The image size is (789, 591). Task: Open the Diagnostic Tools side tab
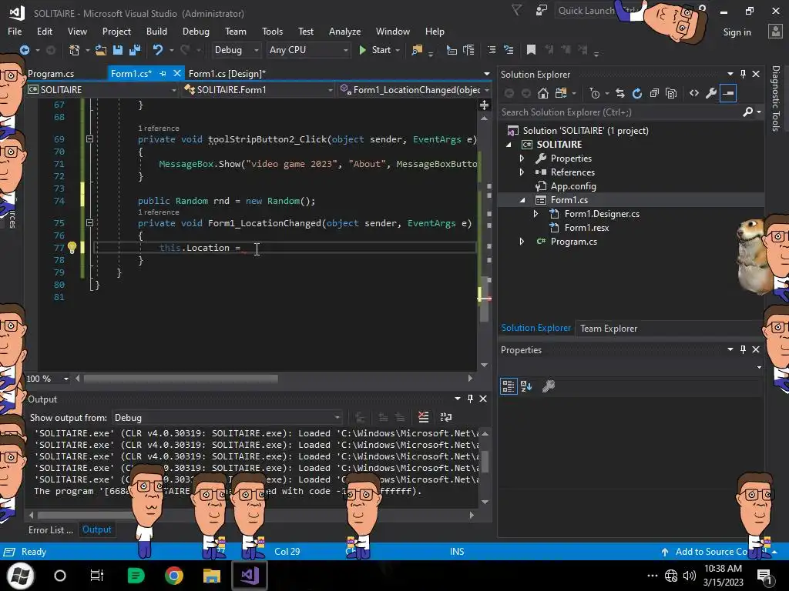(x=775, y=98)
